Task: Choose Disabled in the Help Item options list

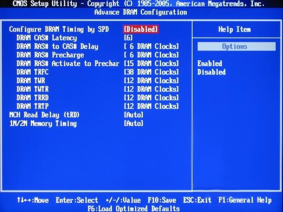Action: pos(211,72)
